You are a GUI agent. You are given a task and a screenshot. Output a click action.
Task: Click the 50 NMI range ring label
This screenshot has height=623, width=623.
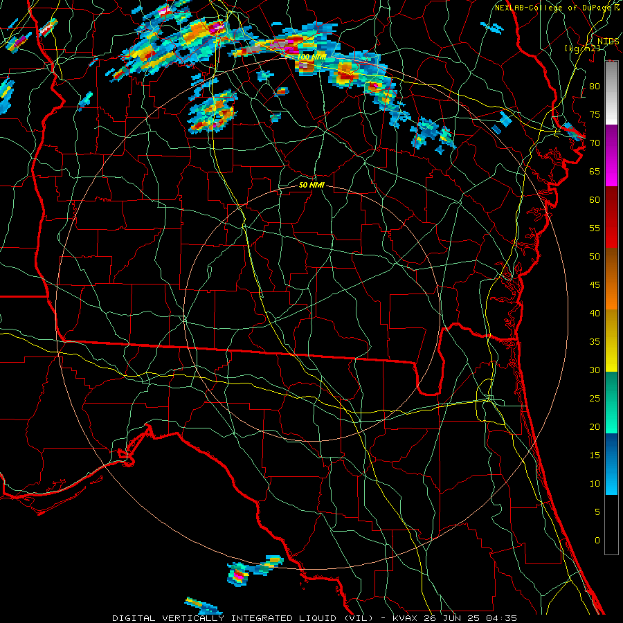point(311,185)
